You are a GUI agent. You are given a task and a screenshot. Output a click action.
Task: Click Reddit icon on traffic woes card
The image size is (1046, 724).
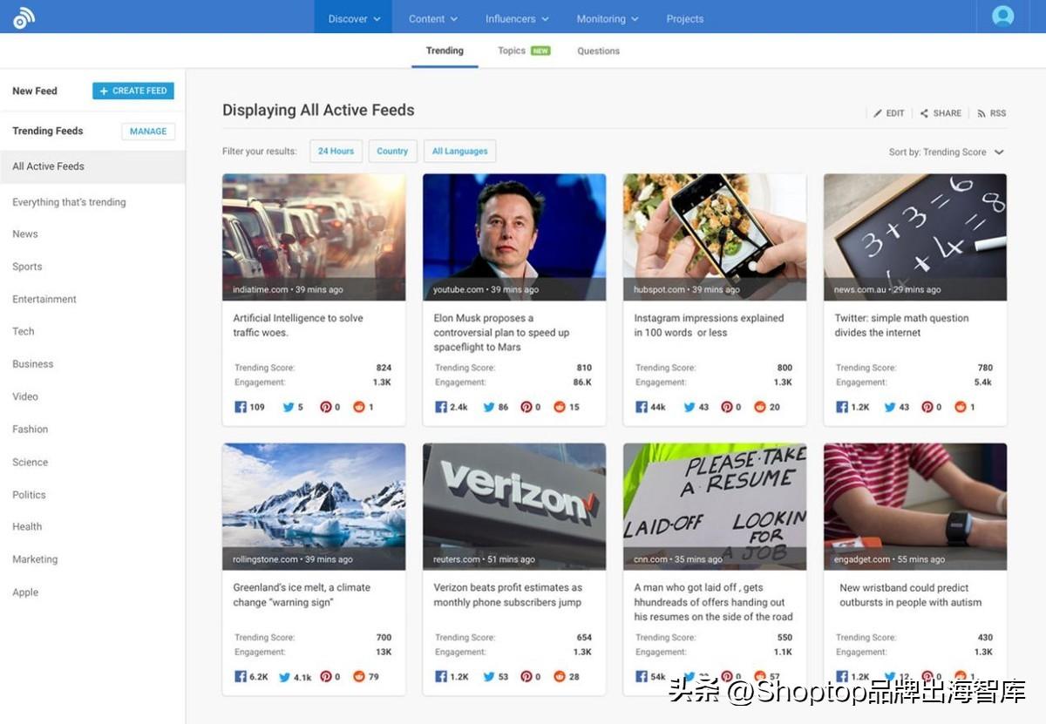point(359,407)
